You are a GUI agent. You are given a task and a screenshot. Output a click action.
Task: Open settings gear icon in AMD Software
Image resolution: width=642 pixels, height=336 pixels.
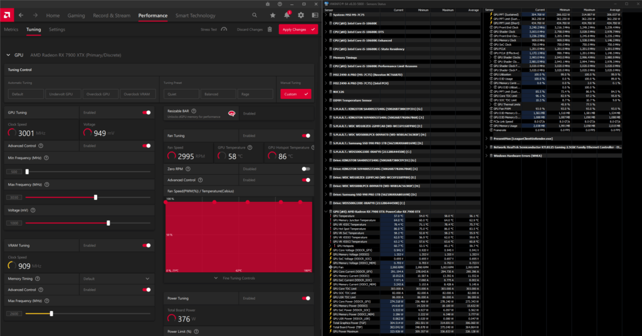click(301, 15)
